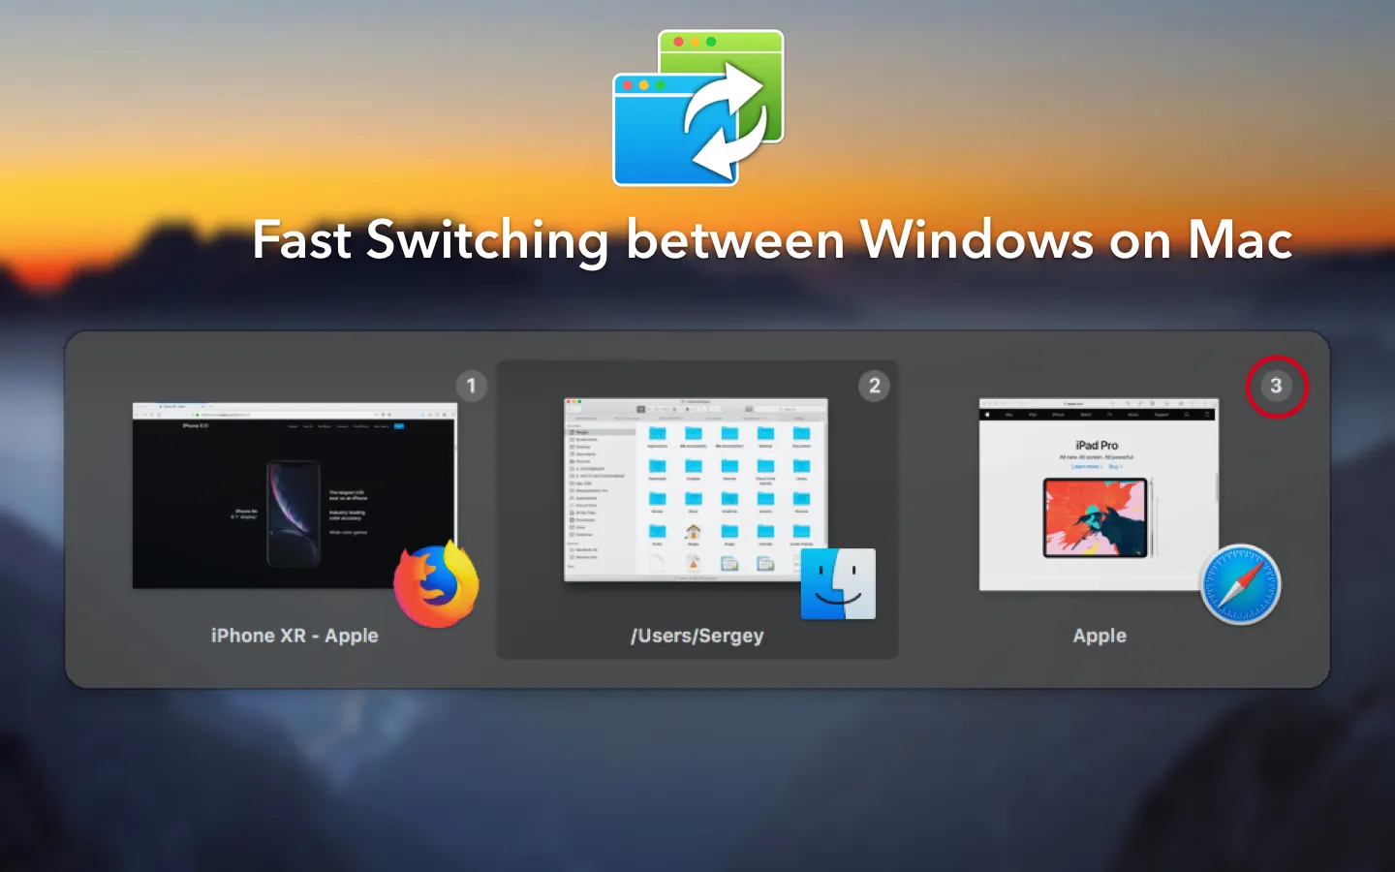Toggle list view in the Finder toolbar

pyautogui.click(x=650, y=408)
